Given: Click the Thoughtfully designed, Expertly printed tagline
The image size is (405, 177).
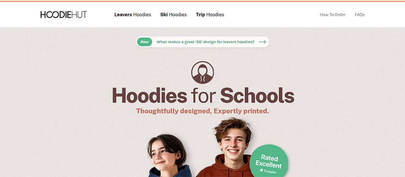Looking at the screenshot, I should point(202,111).
